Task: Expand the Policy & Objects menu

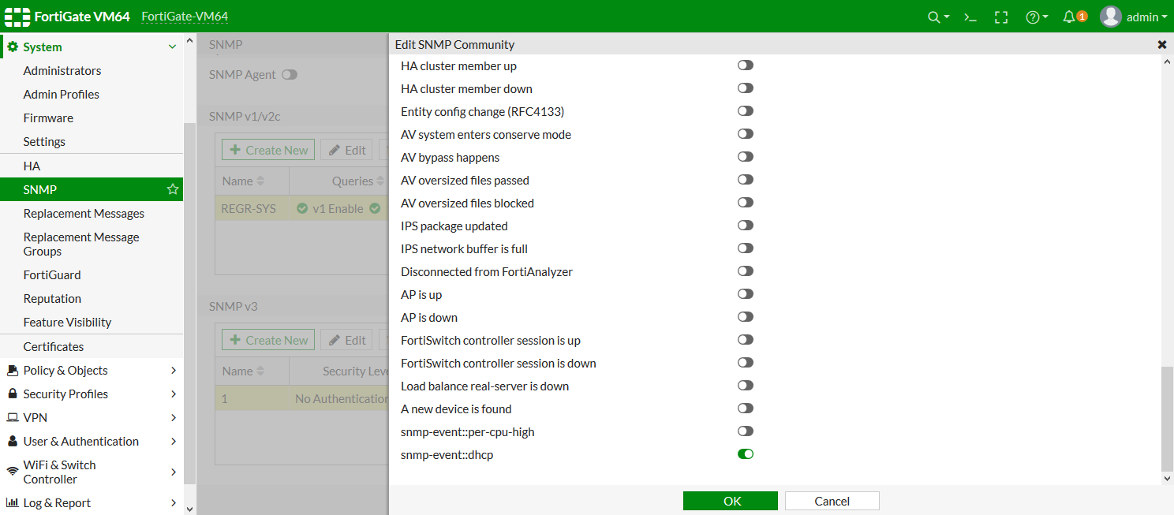Action: tap(92, 370)
